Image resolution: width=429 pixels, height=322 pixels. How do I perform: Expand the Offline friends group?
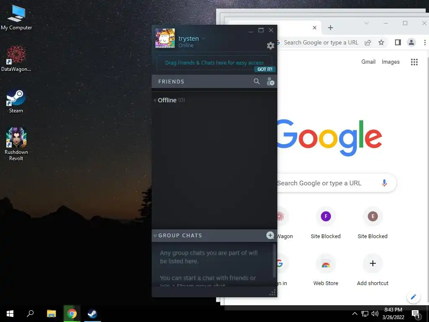point(169,100)
